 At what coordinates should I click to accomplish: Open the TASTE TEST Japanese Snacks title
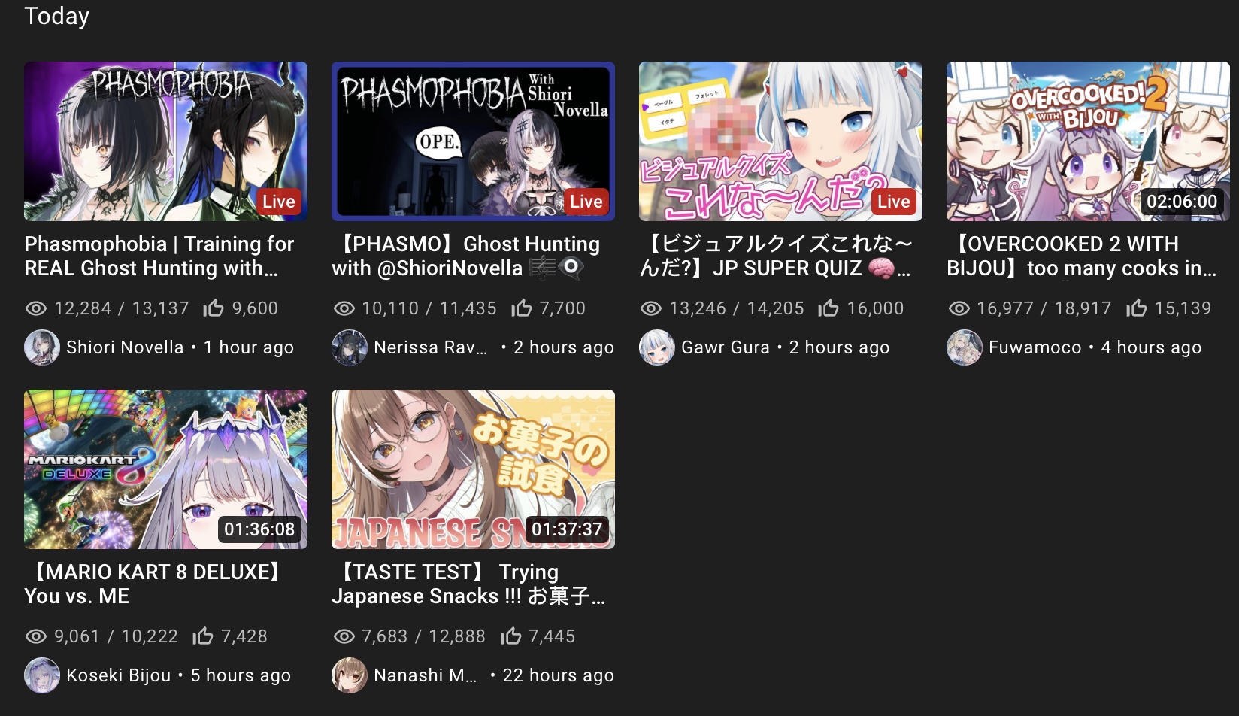point(468,584)
